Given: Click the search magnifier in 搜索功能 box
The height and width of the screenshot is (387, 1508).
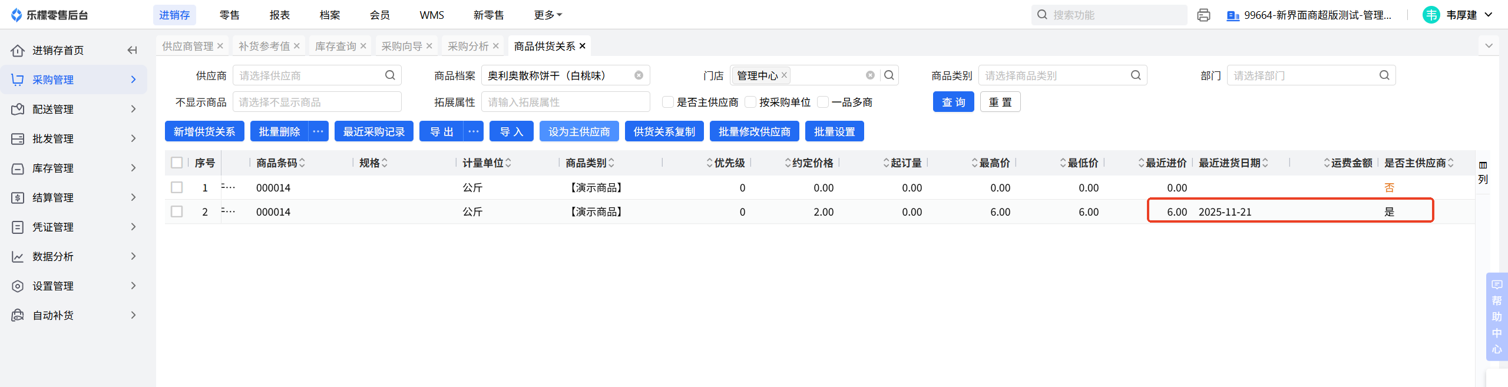Looking at the screenshot, I should 1042,15.
